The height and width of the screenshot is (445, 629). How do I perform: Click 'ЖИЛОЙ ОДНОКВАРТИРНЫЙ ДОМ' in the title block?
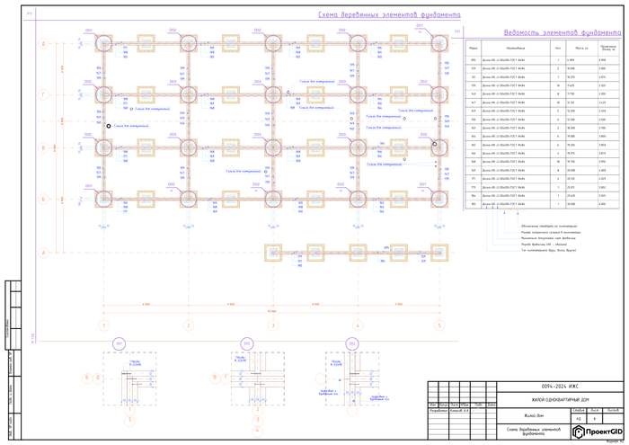[560, 400]
